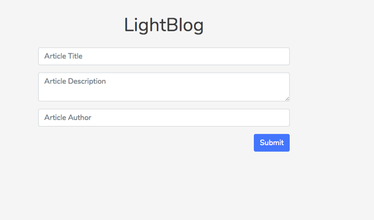Screen dimensions: 374x220
Task: Click the "Submit" label on the button
Action: 272,143
